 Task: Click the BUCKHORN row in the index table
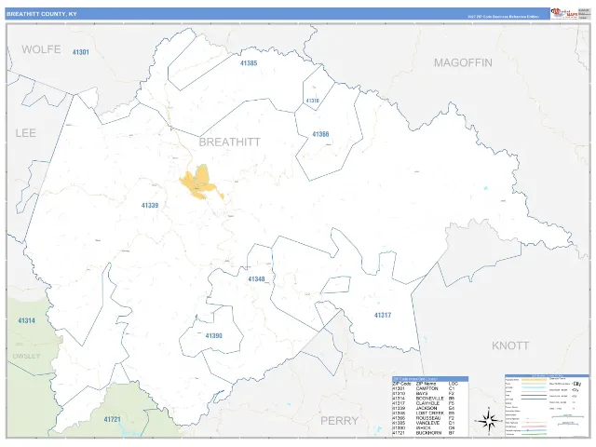424,433
